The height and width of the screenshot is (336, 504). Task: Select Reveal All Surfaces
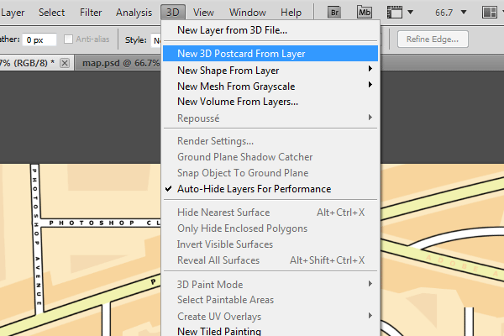click(270, 260)
